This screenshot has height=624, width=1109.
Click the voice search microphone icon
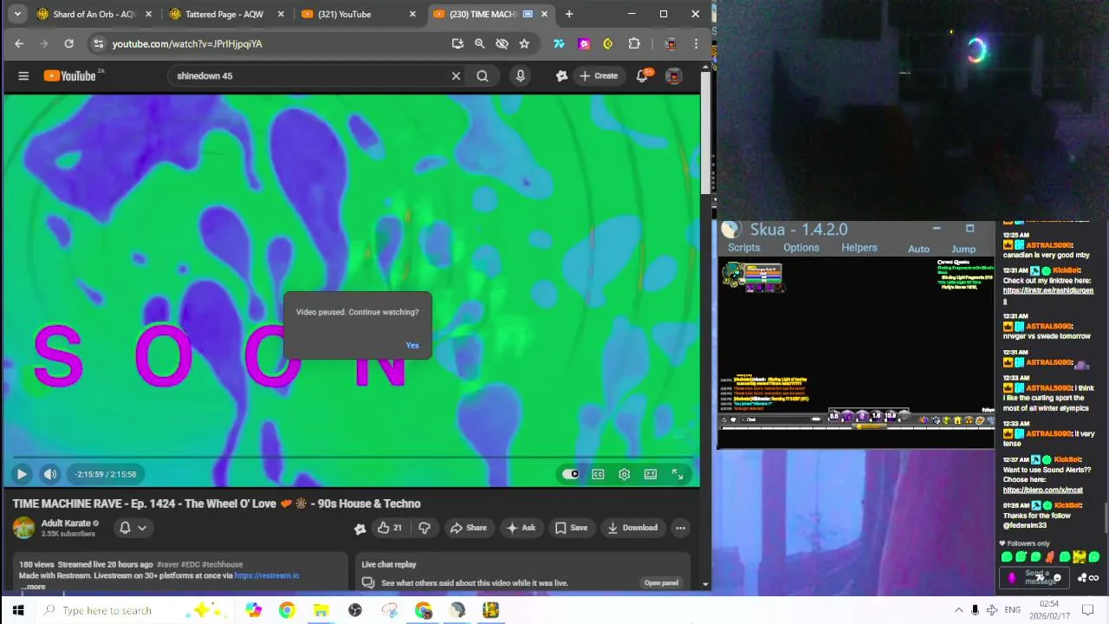point(520,75)
